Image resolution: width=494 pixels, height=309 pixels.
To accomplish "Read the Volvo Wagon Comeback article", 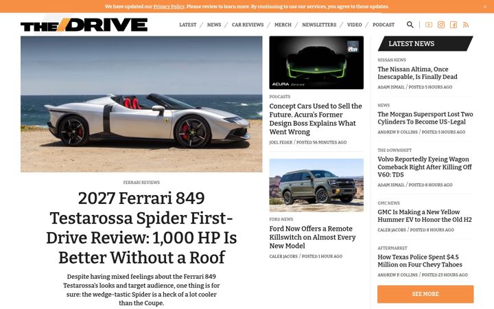I will click(x=425, y=167).
